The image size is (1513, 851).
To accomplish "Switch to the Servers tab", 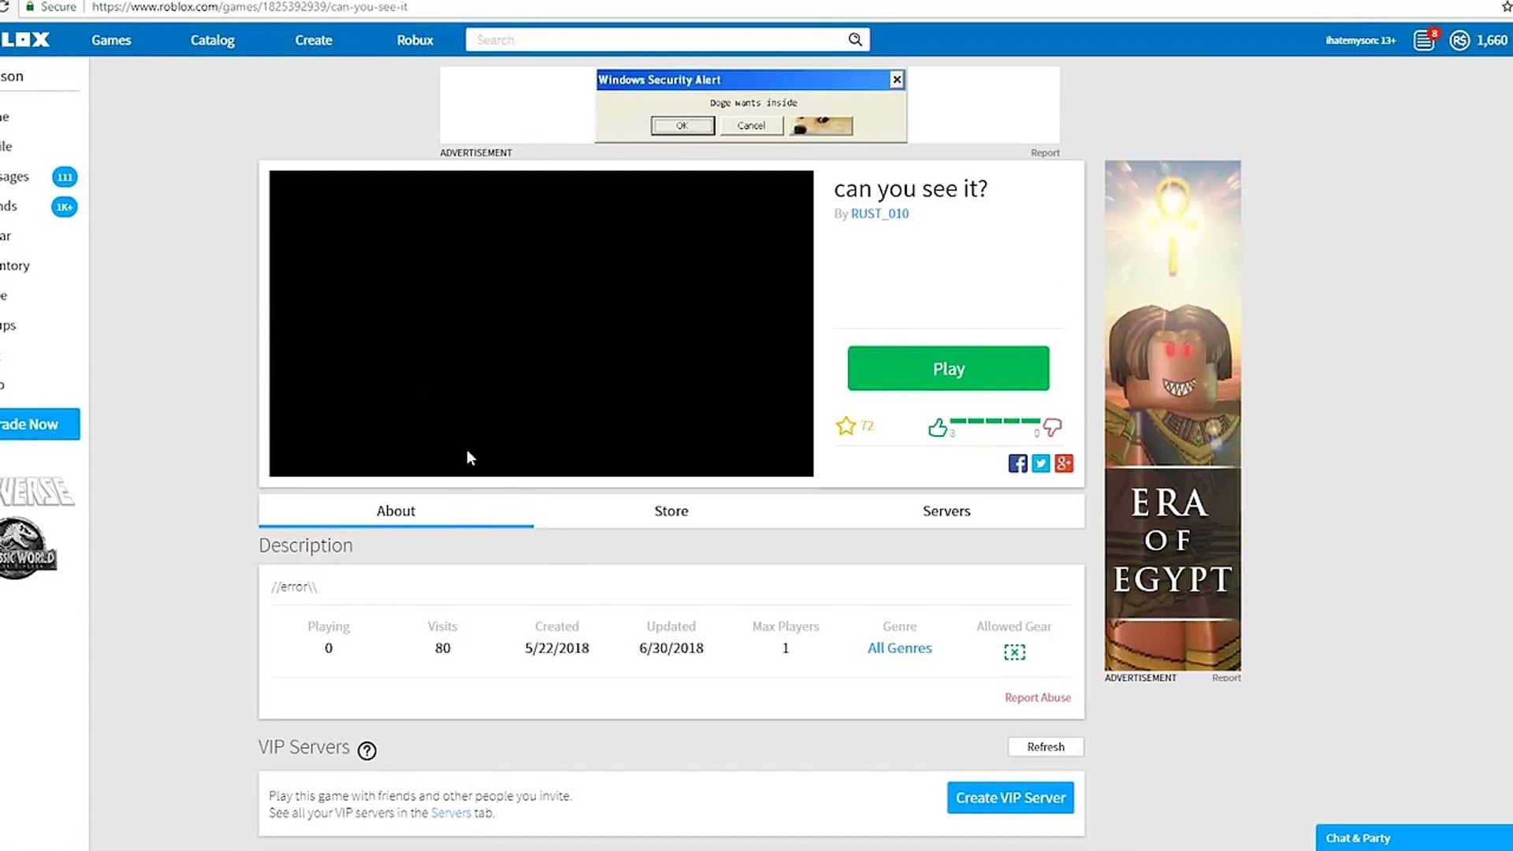I will 946,511.
